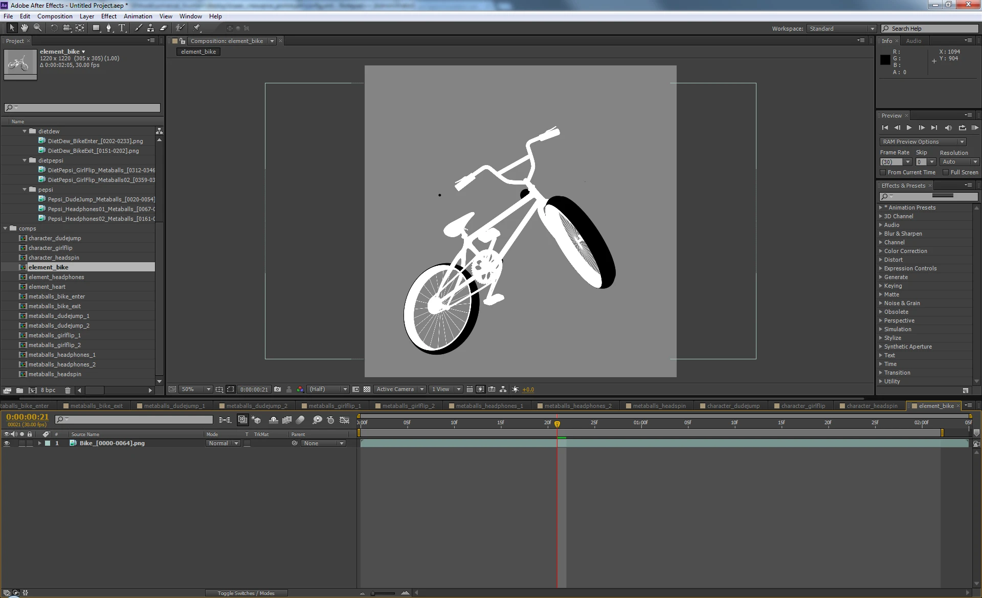This screenshot has width=982, height=598.
Task: Select the Roto Brush tool
Action: click(180, 28)
